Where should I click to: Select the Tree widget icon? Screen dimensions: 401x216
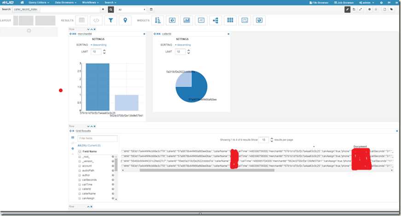215,20
